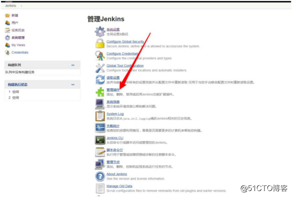This screenshot has height=197, width=292.
Task: Click the document icon for Manage Old Data
Action: [100, 188]
